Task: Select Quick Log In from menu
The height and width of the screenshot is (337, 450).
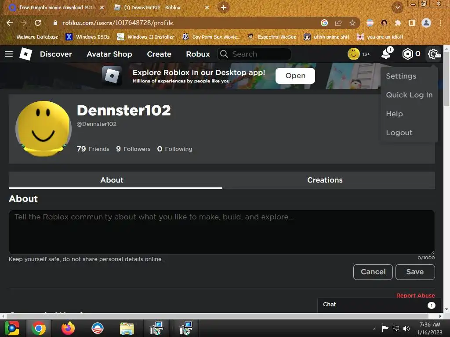Action: pos(409,95)
